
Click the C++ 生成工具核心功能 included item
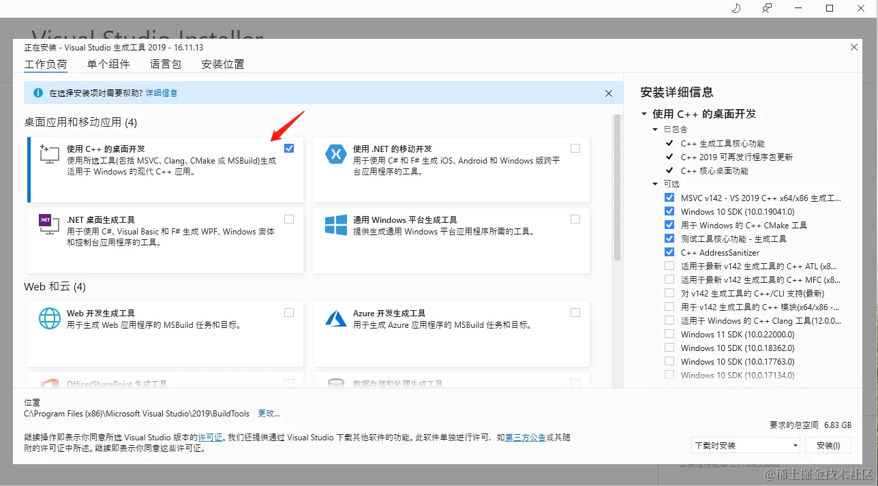[723, 143]
